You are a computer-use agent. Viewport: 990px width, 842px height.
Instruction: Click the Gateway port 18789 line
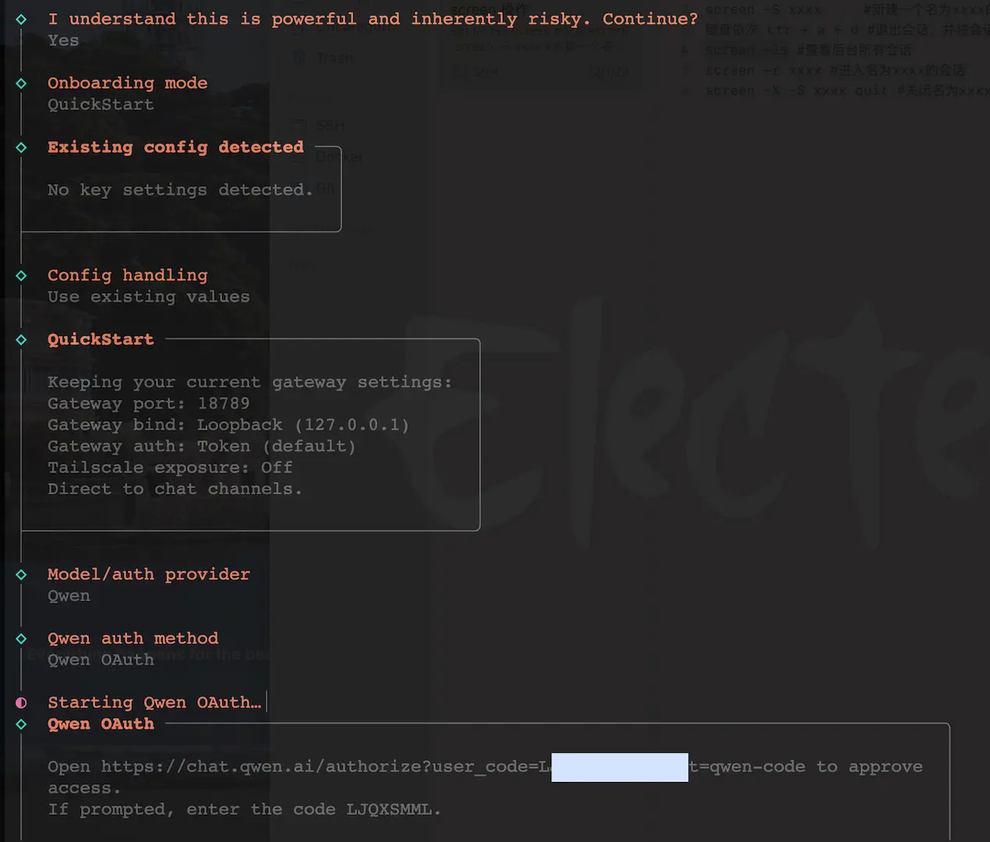point(148,403)
